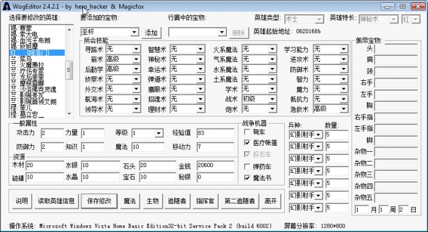Click the 木材 resource field
The image size is (428, 232).
[x=45, y=166]
